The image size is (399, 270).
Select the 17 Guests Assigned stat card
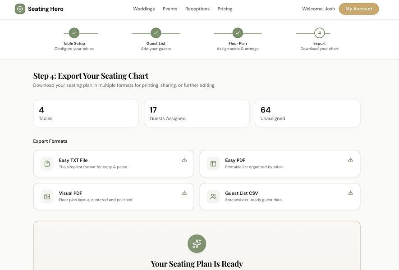tap(197, 113)
